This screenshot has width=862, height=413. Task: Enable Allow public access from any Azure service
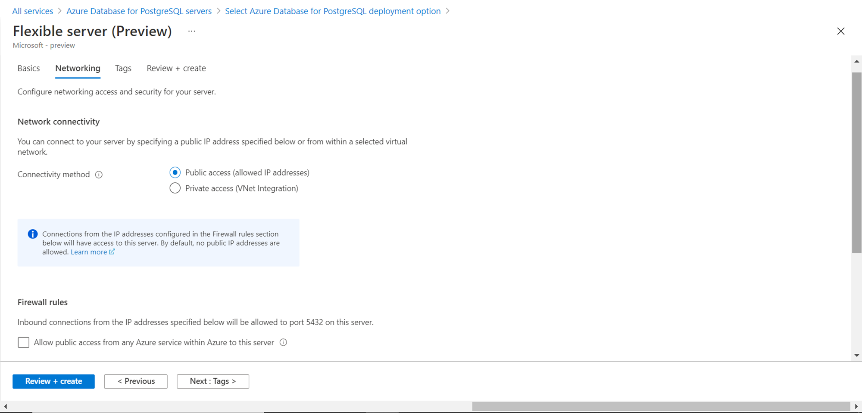point(24,342)
